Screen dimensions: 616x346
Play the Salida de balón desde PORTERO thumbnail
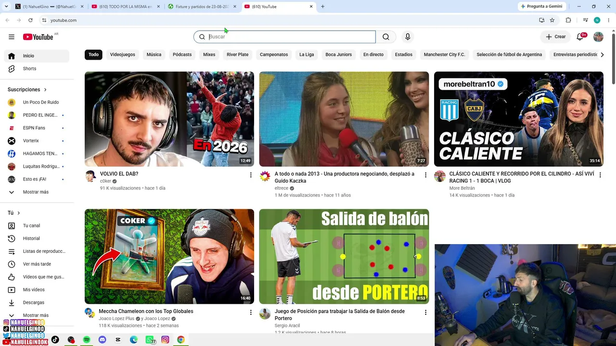344,257
